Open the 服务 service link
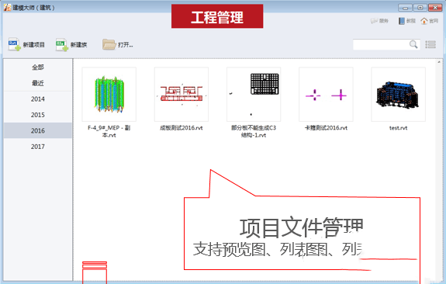The width and height of the screenshot is (446, 284). click(379, 21)
